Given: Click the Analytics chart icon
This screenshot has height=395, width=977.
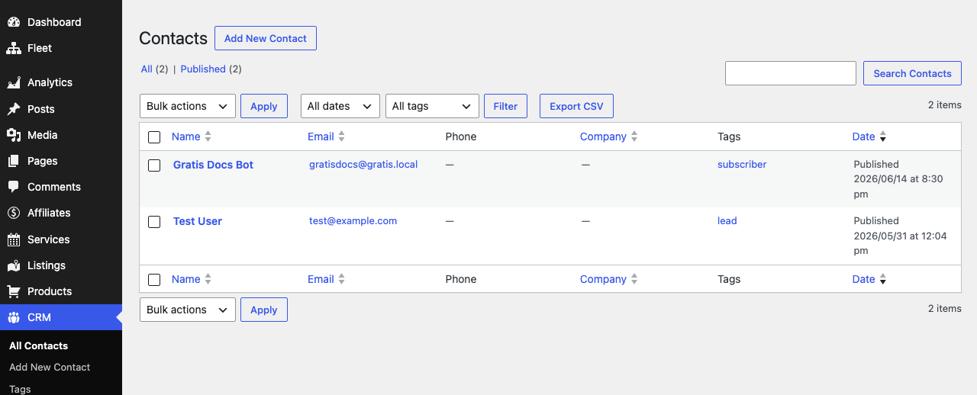Looking at the screenshot, I should tap(14, 82).
